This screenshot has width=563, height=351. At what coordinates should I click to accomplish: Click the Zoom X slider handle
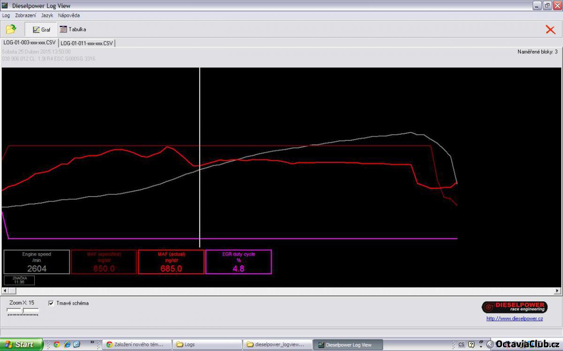coord(23,311)
